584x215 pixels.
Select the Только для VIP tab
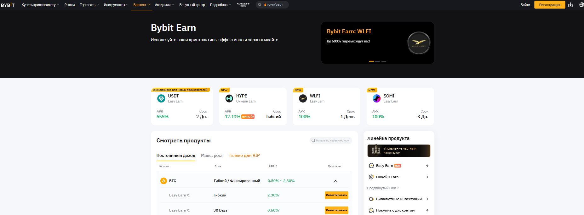(x=244, y=155)
